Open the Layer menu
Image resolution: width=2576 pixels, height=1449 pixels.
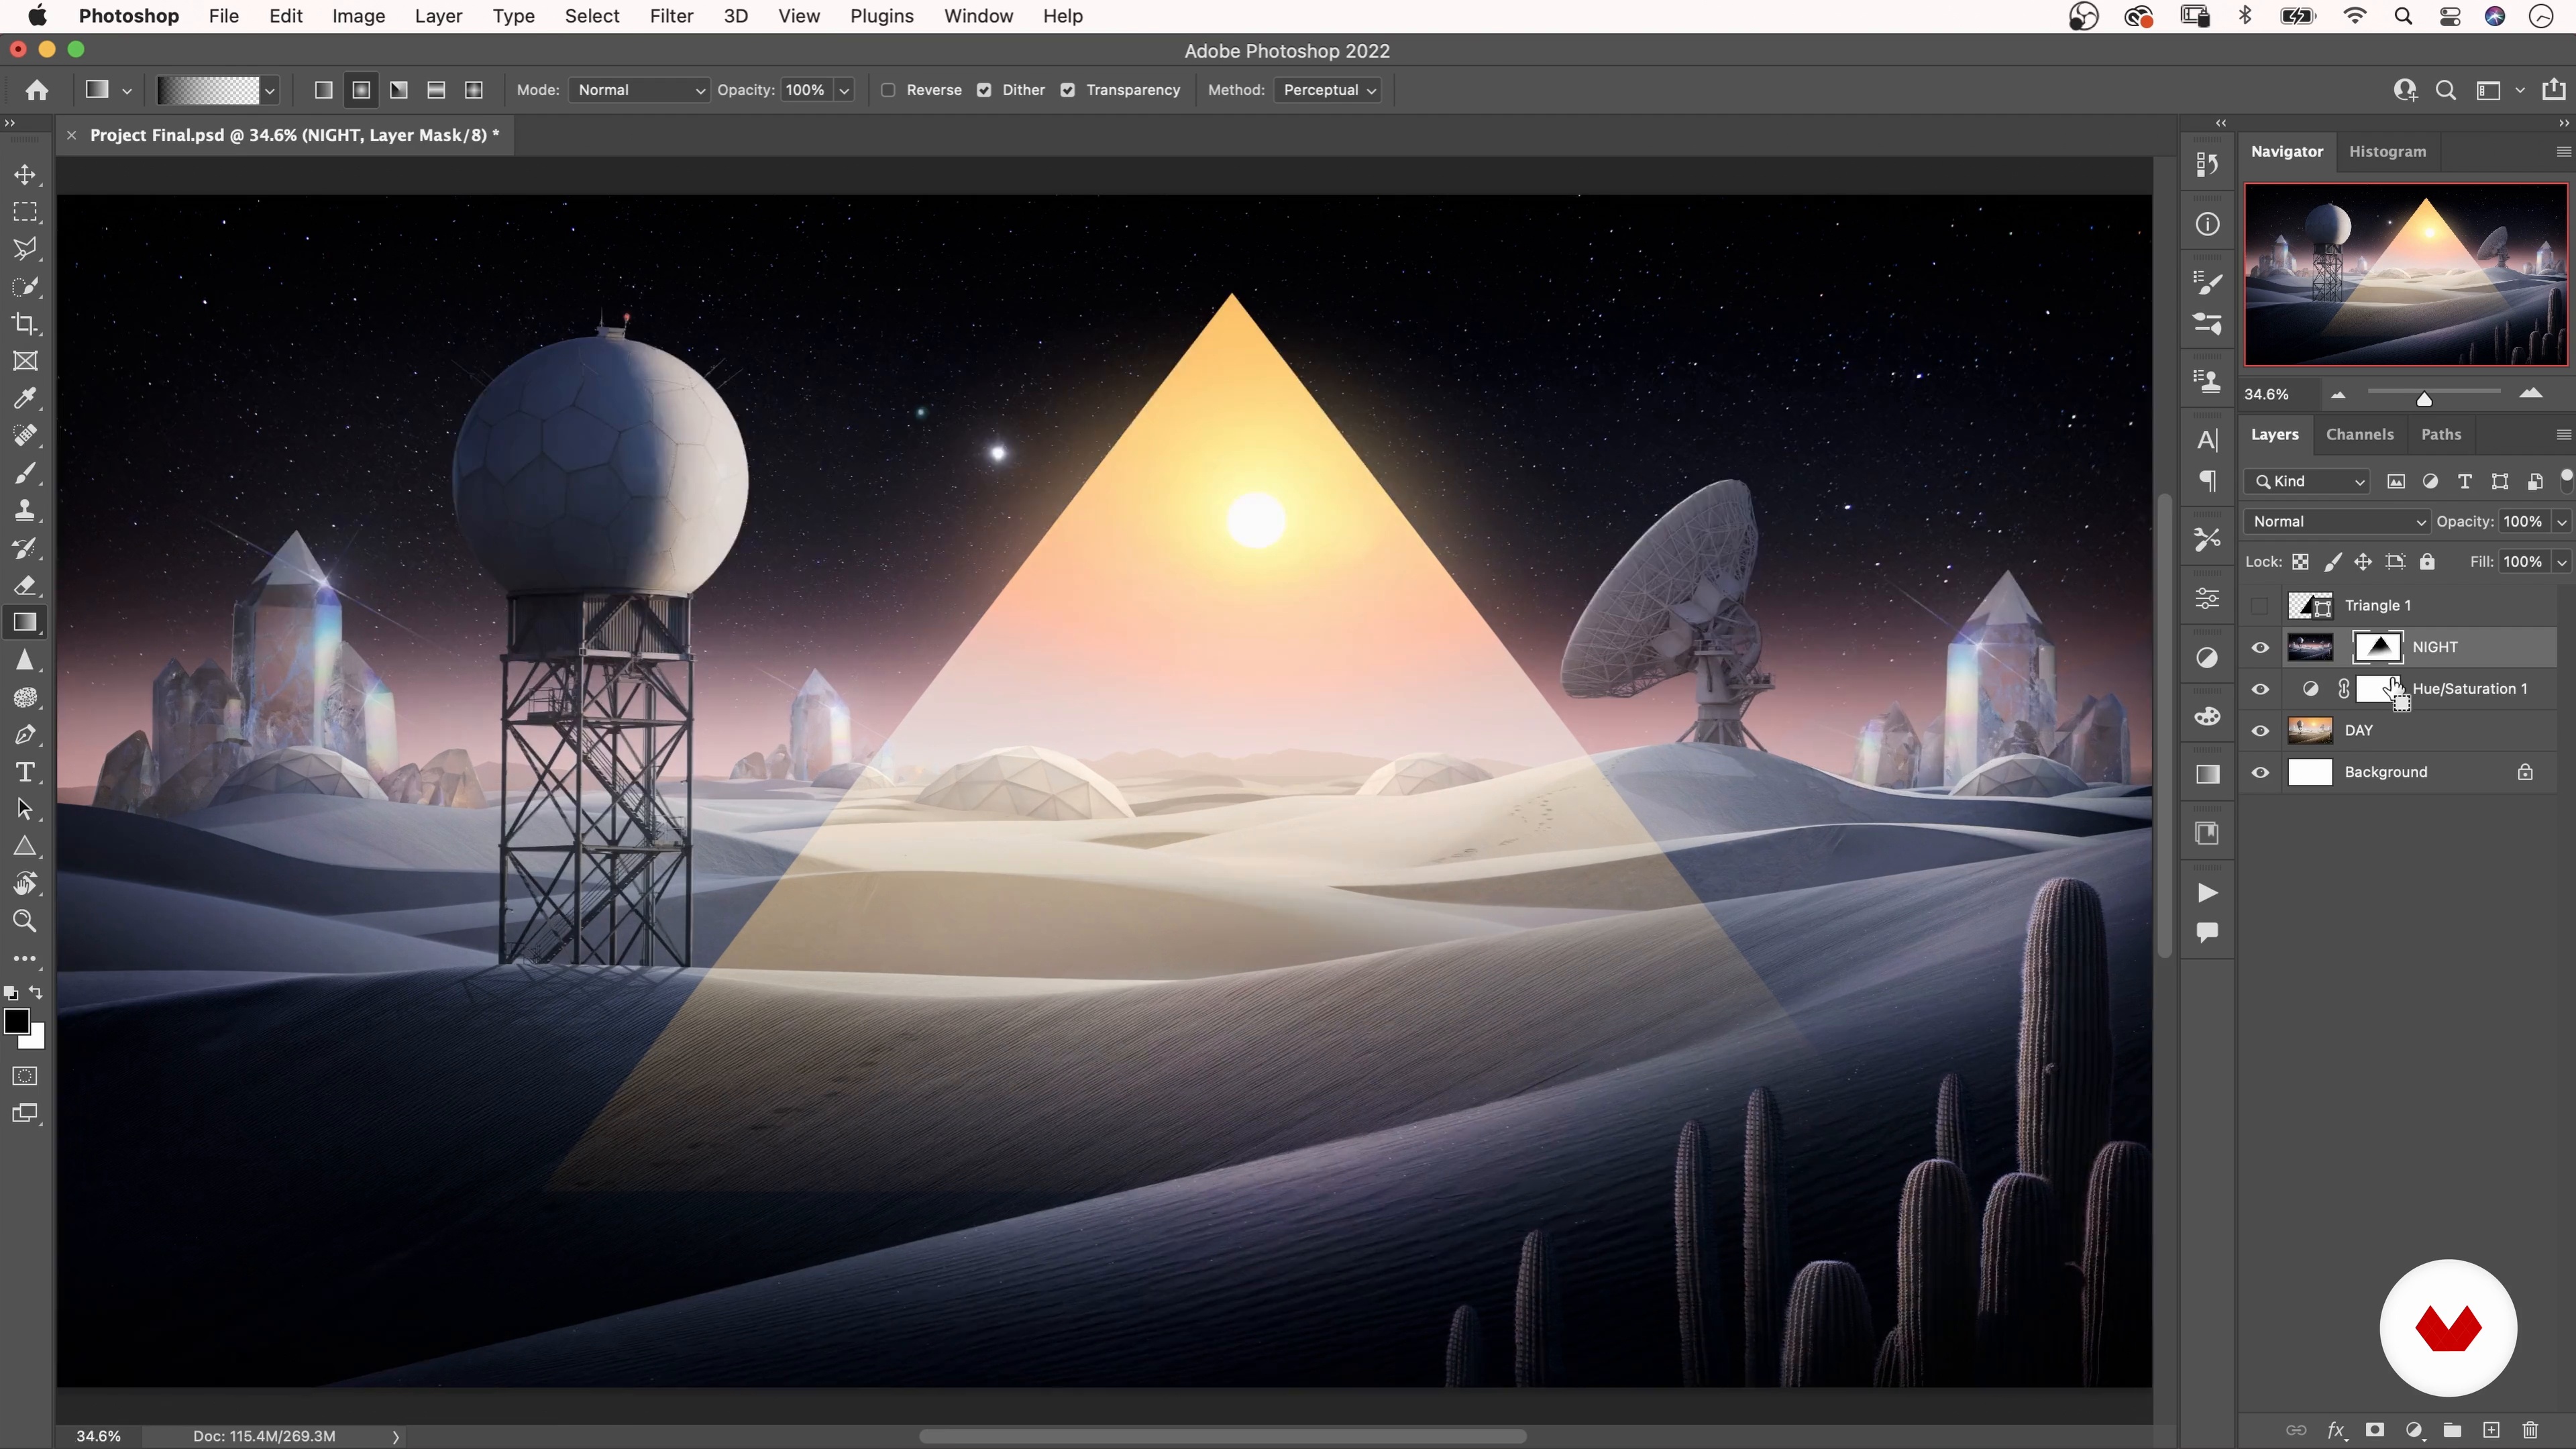[438, 16]
